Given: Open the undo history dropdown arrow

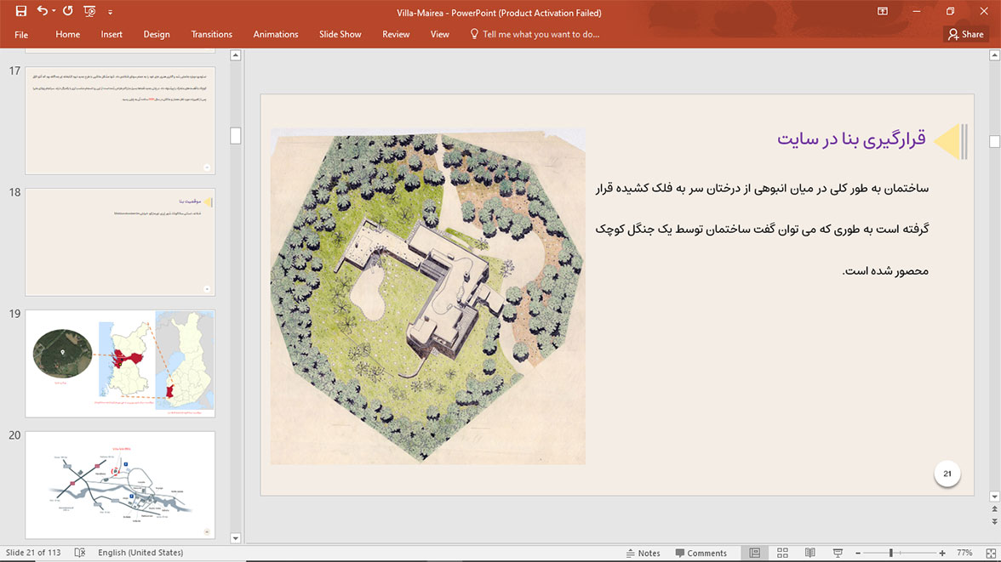Looking at the screenshot, I should click(54, 11).
